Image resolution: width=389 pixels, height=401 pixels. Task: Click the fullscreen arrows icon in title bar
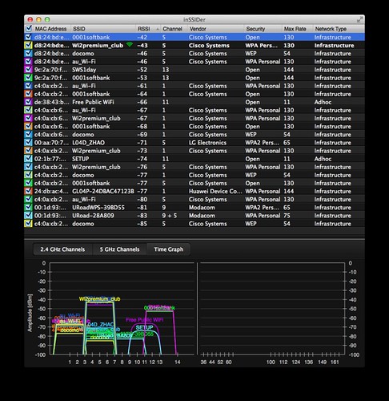click(x=359, y=19)
